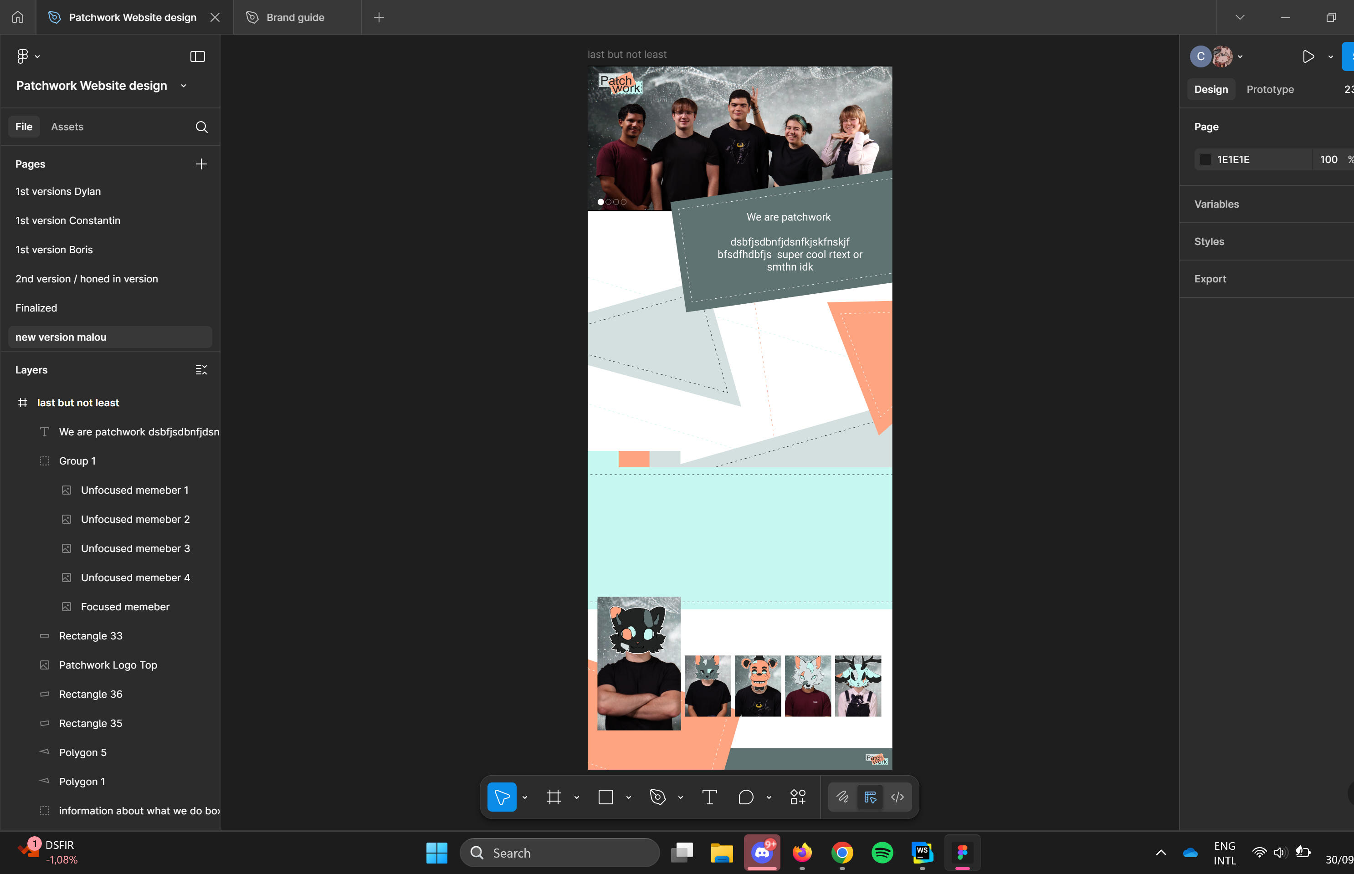Select the Rectangle 33 layer
Viewport: 1354px width, 874px height.
(x=91, y=636)
